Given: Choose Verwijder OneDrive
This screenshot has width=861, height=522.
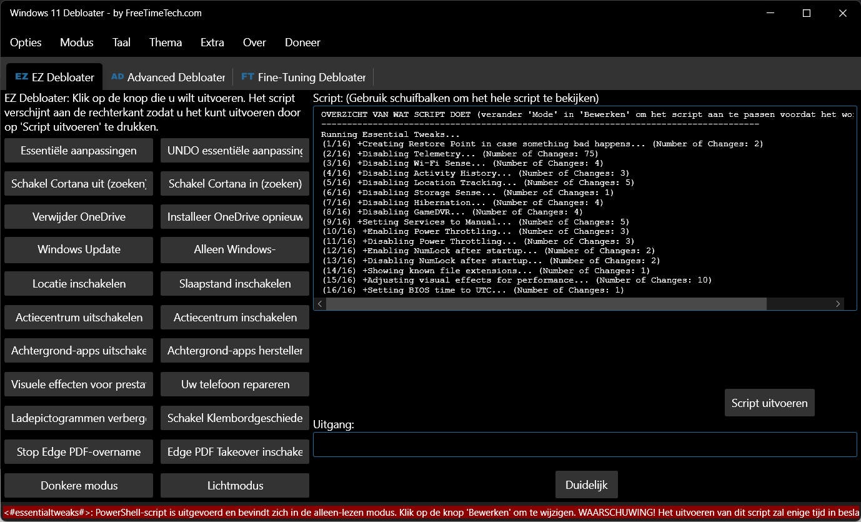Looking at the screenshot, I should [x=79, y=217].
